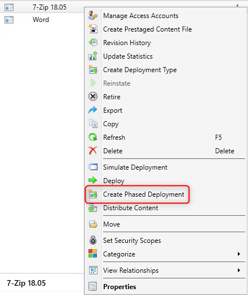The height and width of the screenshot is (297, 248).
Task: Click the Create Prestaged Content File icon
Action: tap(93, 29)
